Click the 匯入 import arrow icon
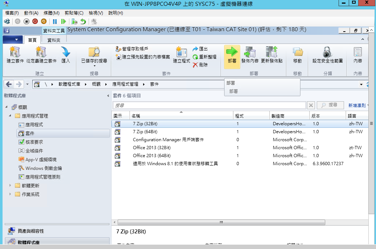 65,55
